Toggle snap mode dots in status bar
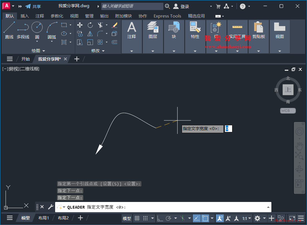The image size is (307, 225). click(x=145, y=218)
